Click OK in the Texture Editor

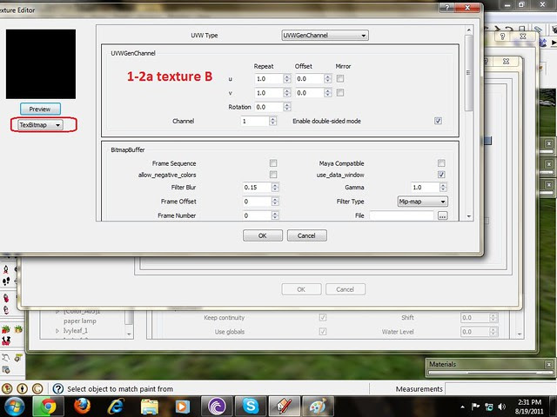tap(263, 235)
